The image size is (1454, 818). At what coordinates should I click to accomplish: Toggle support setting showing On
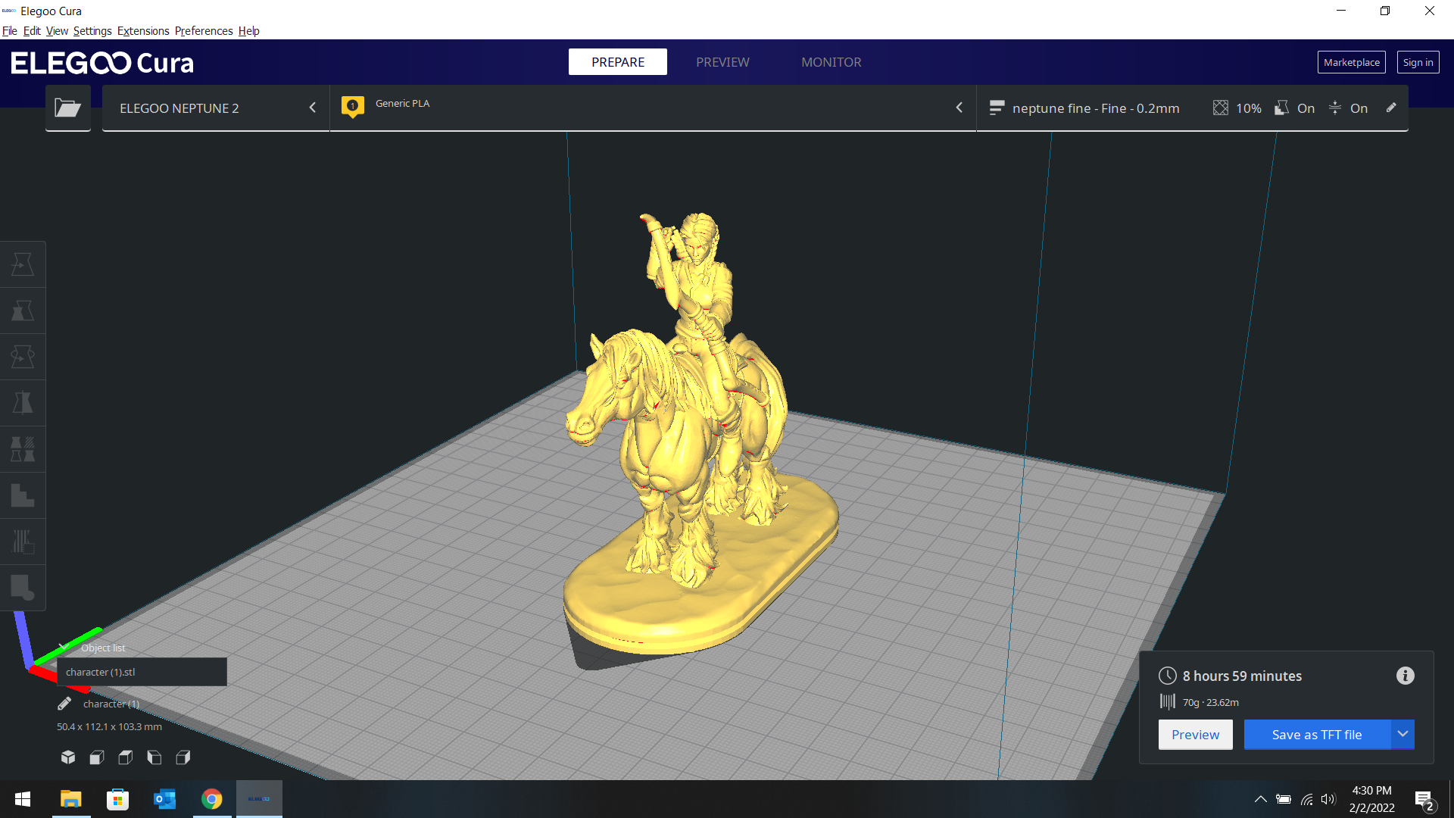tap(1295, 108)
